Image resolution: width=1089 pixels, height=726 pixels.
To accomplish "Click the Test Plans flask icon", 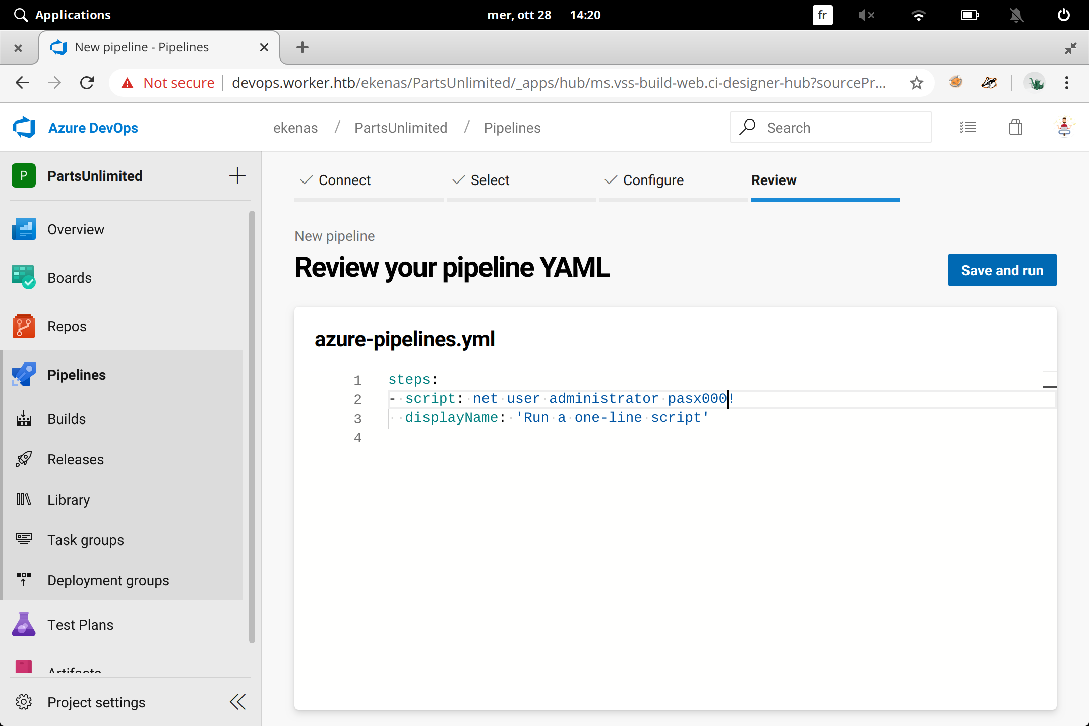I will click(23, 625).
